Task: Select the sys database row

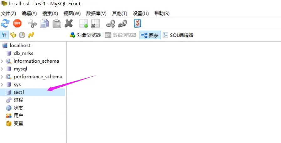Action: (x=13, y=85)
